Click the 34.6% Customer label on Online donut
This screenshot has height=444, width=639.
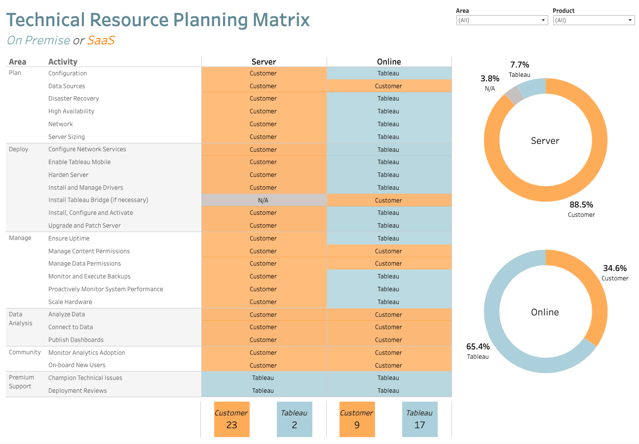tap(615, 273)
